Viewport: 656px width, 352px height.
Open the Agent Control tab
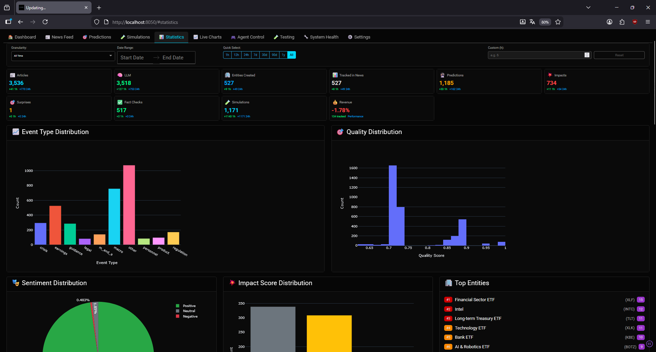tap(248, 37)
